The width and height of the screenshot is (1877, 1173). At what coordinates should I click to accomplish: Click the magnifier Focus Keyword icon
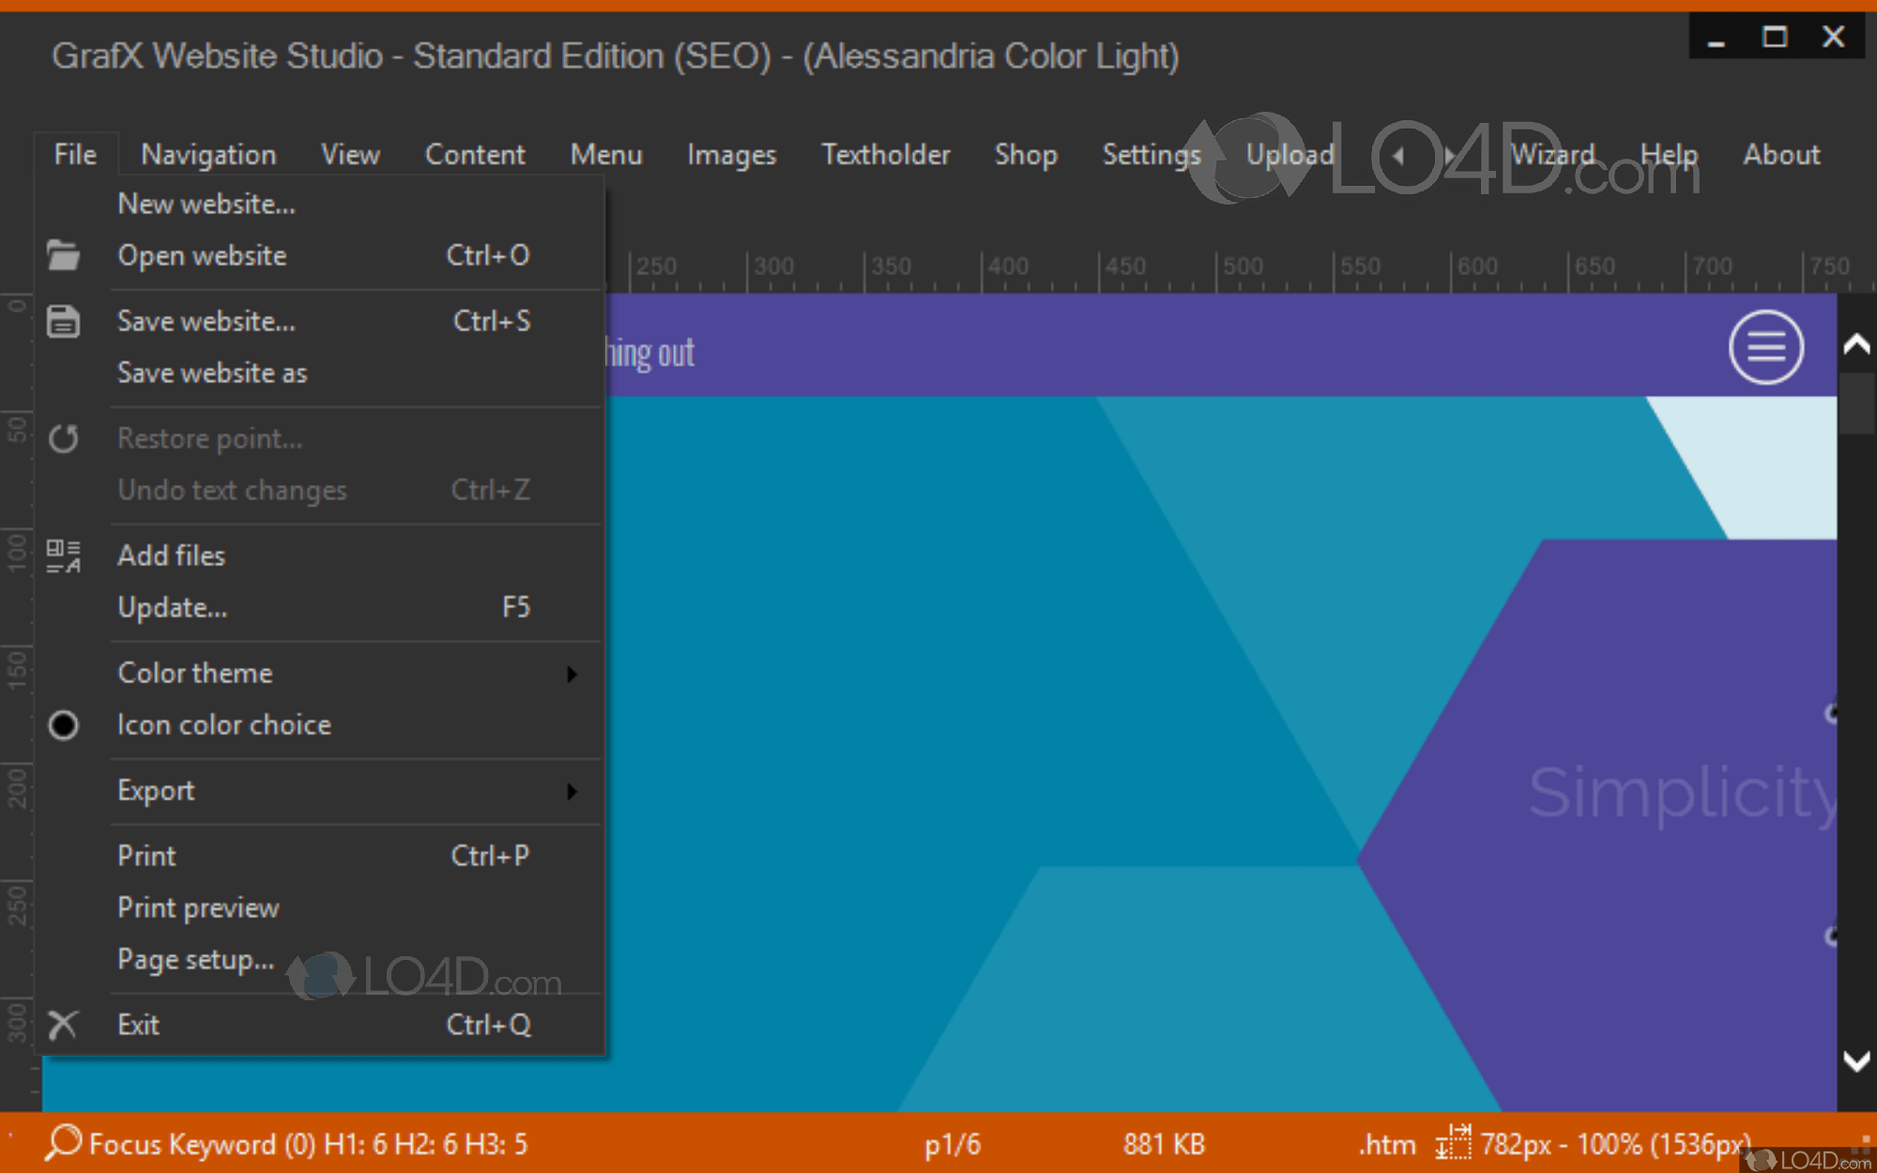point(63,1142)
